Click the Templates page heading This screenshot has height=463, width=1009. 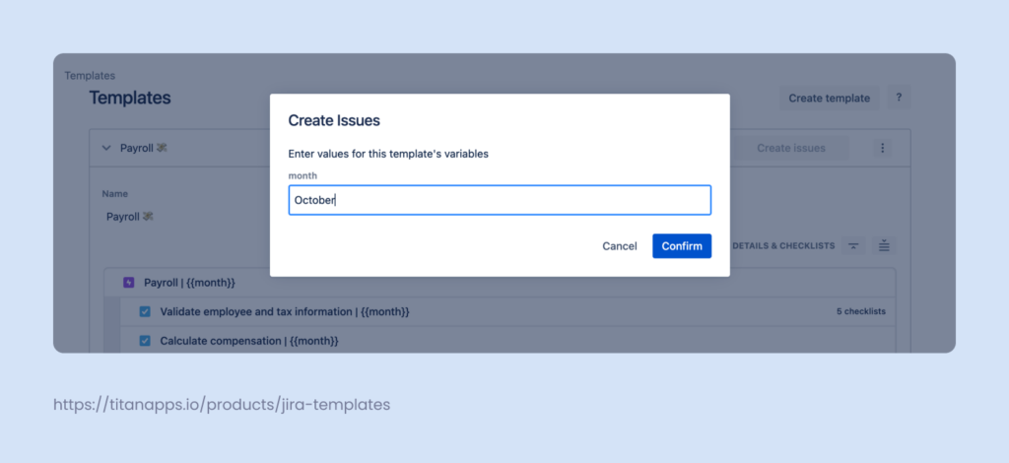coord(130,98)
